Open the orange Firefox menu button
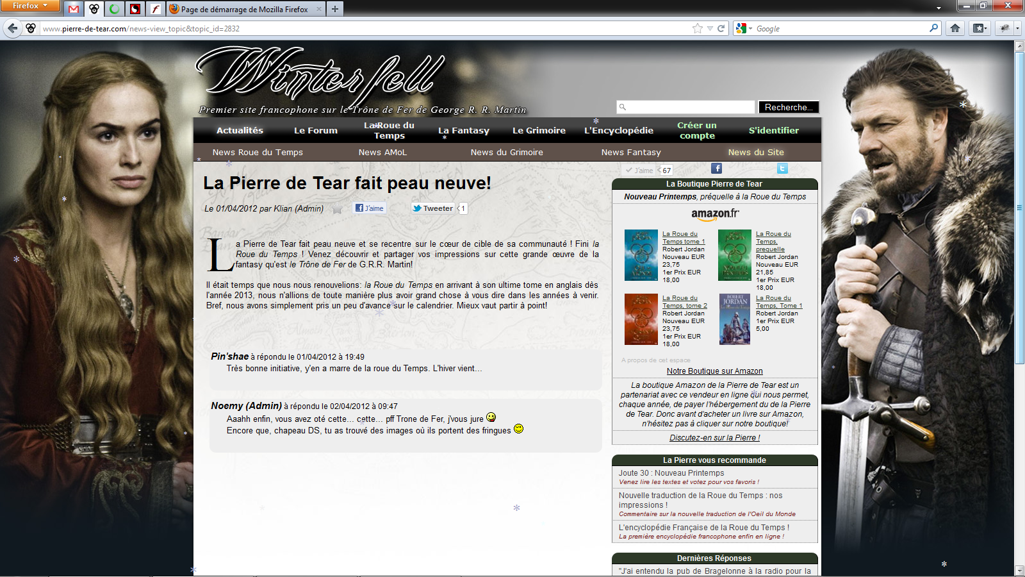This screenshot has width=1025, height=577. pyautogui.click(x=30, y=6)
